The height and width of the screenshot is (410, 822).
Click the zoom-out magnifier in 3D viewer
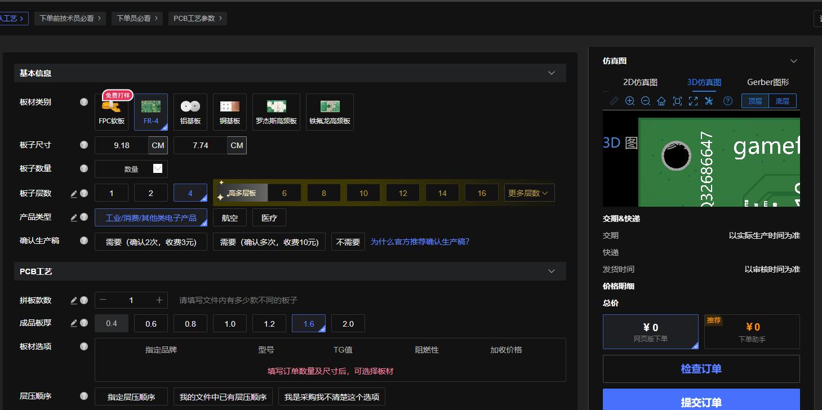pyautogui.click(x=646, y=101)
